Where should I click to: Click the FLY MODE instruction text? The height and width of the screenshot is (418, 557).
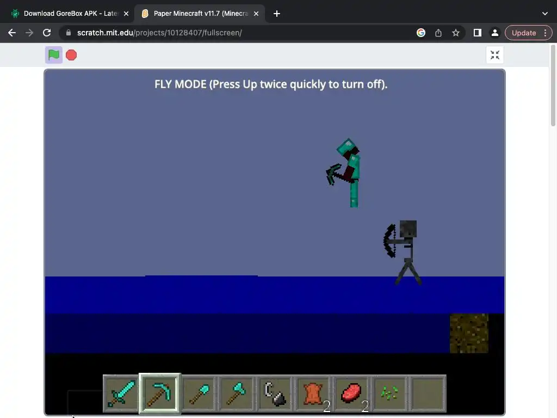271,84
